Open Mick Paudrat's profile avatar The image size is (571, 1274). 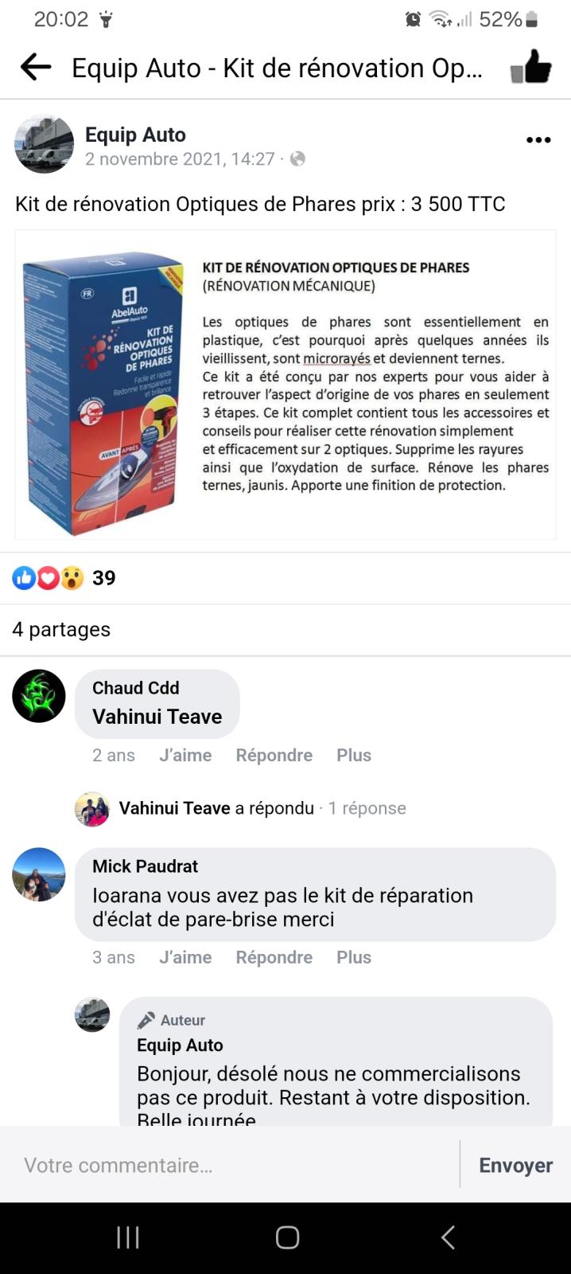tap(39, 874)
